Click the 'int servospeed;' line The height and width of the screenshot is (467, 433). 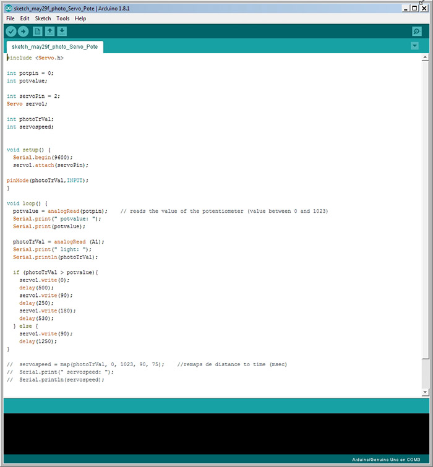pyautogui.click(x=30, y=127)
